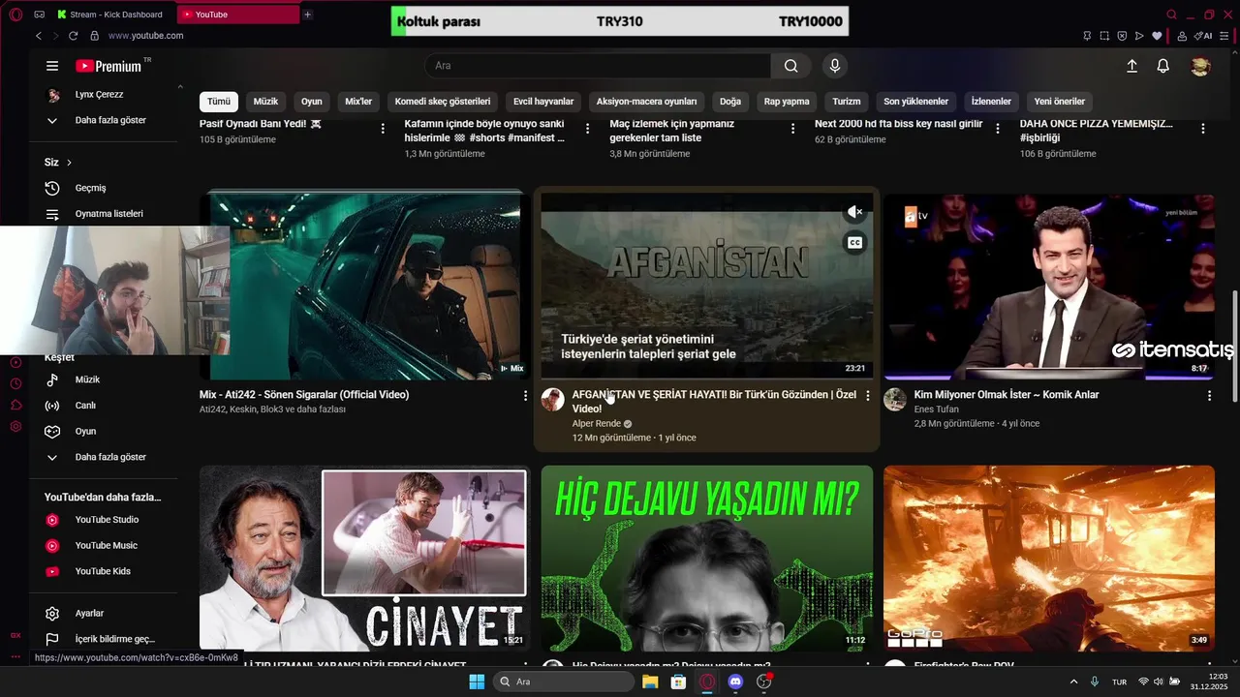Open File Explorer from the taskbar
Image resolution: width=1240 pixels, height=697 pixels.
650,682
